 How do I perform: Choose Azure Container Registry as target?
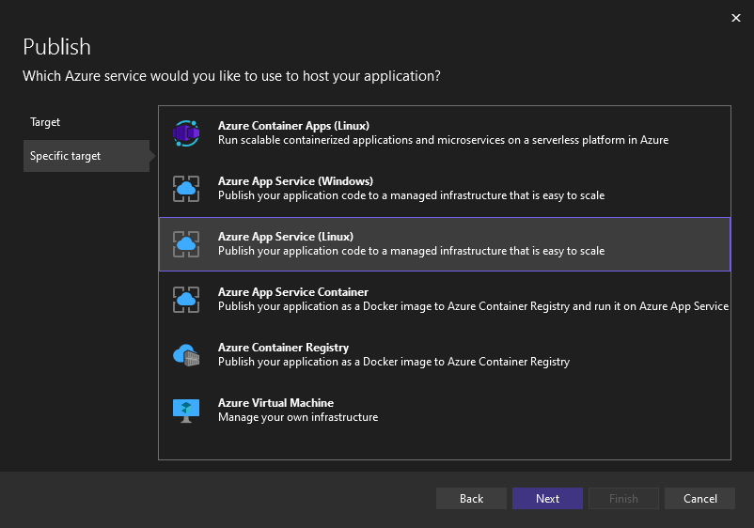[x=283, y=348]
